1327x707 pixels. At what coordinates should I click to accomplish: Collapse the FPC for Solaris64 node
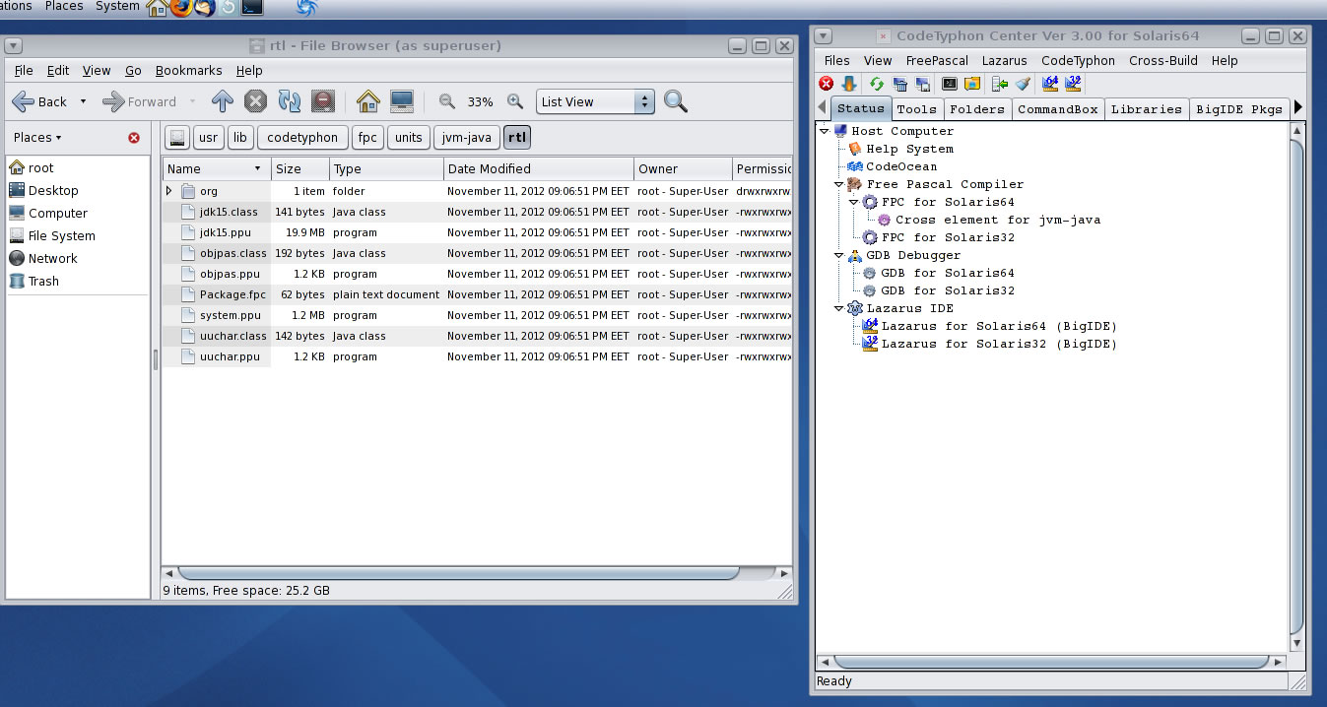click(x=853, y=202)
